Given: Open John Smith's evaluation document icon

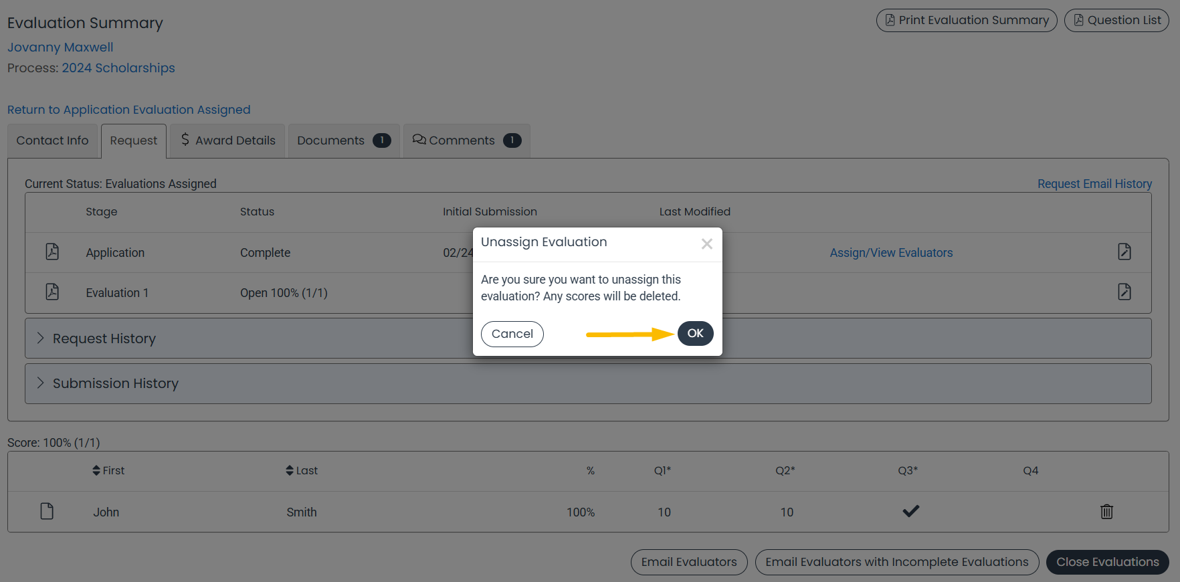Looking at the screenshot, I should (47, 511).
